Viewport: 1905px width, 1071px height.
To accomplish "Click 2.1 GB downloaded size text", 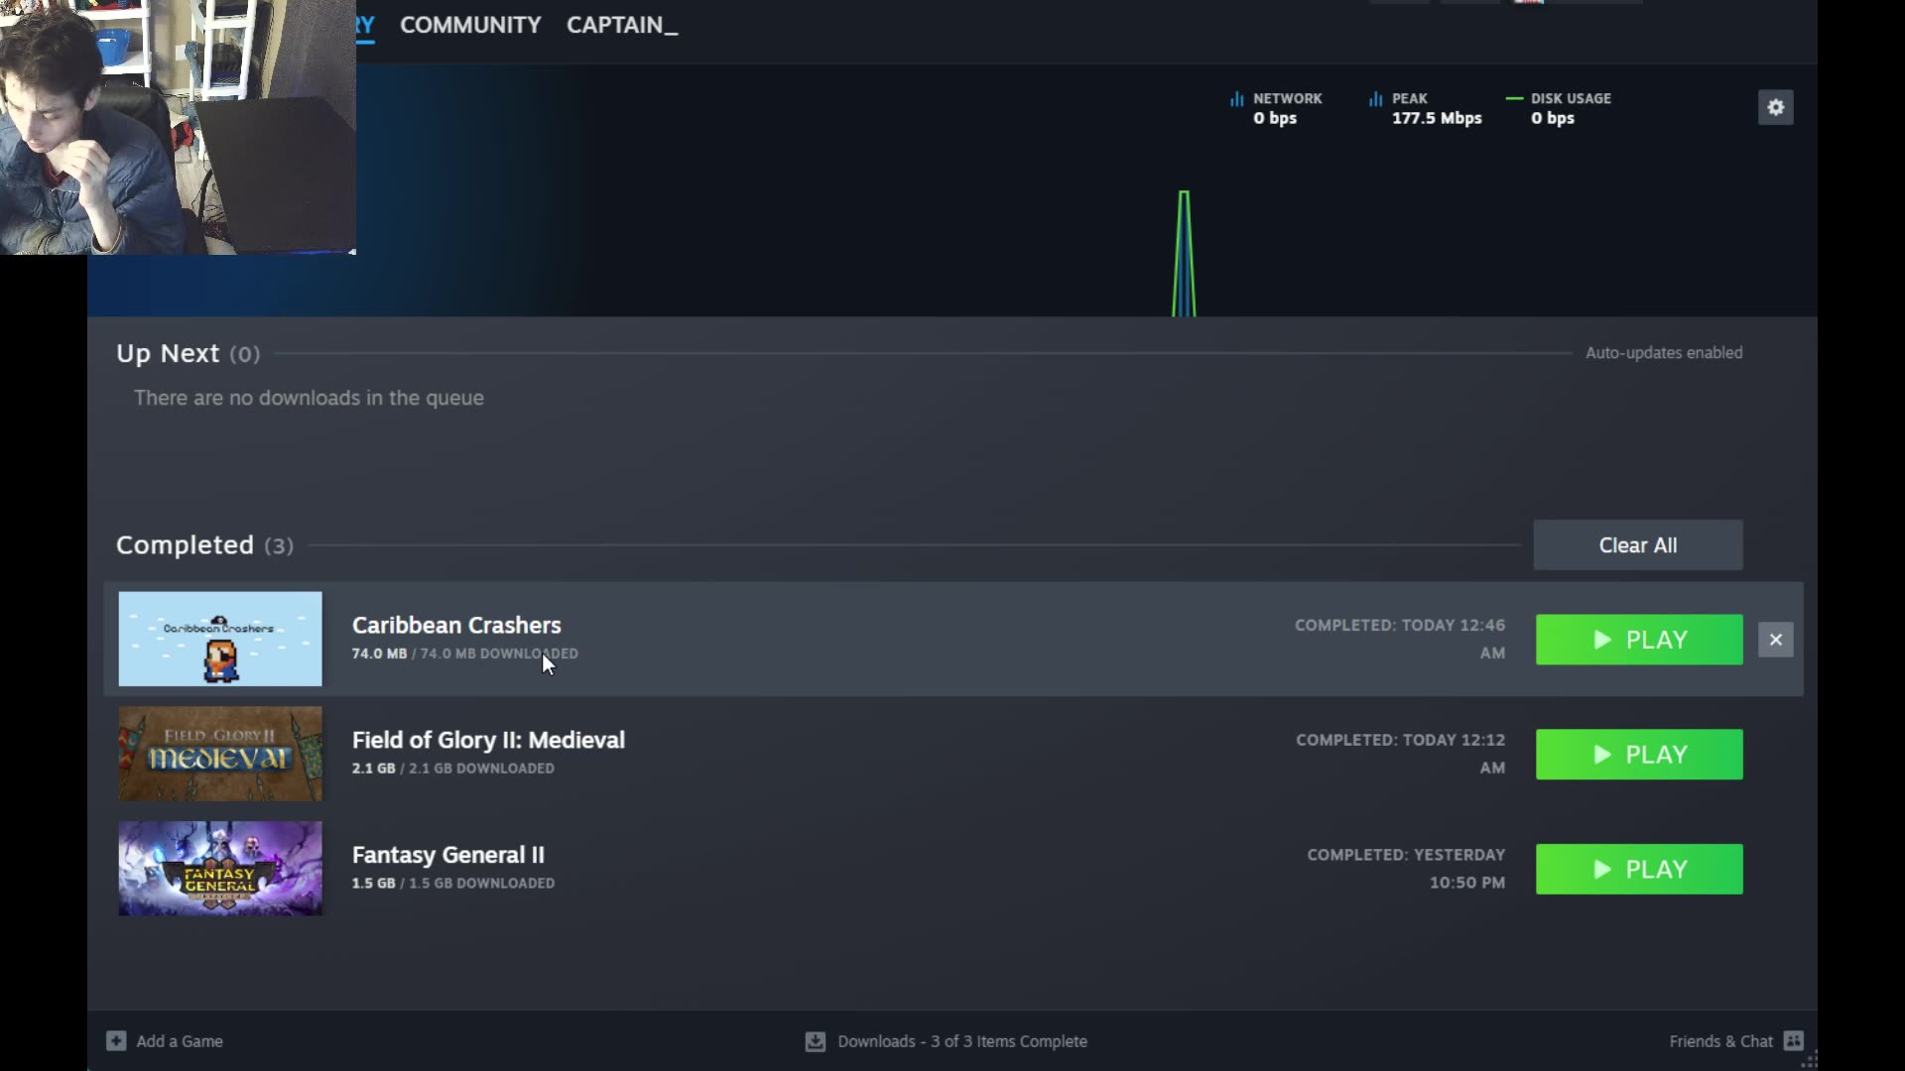I will click(452, 769).
